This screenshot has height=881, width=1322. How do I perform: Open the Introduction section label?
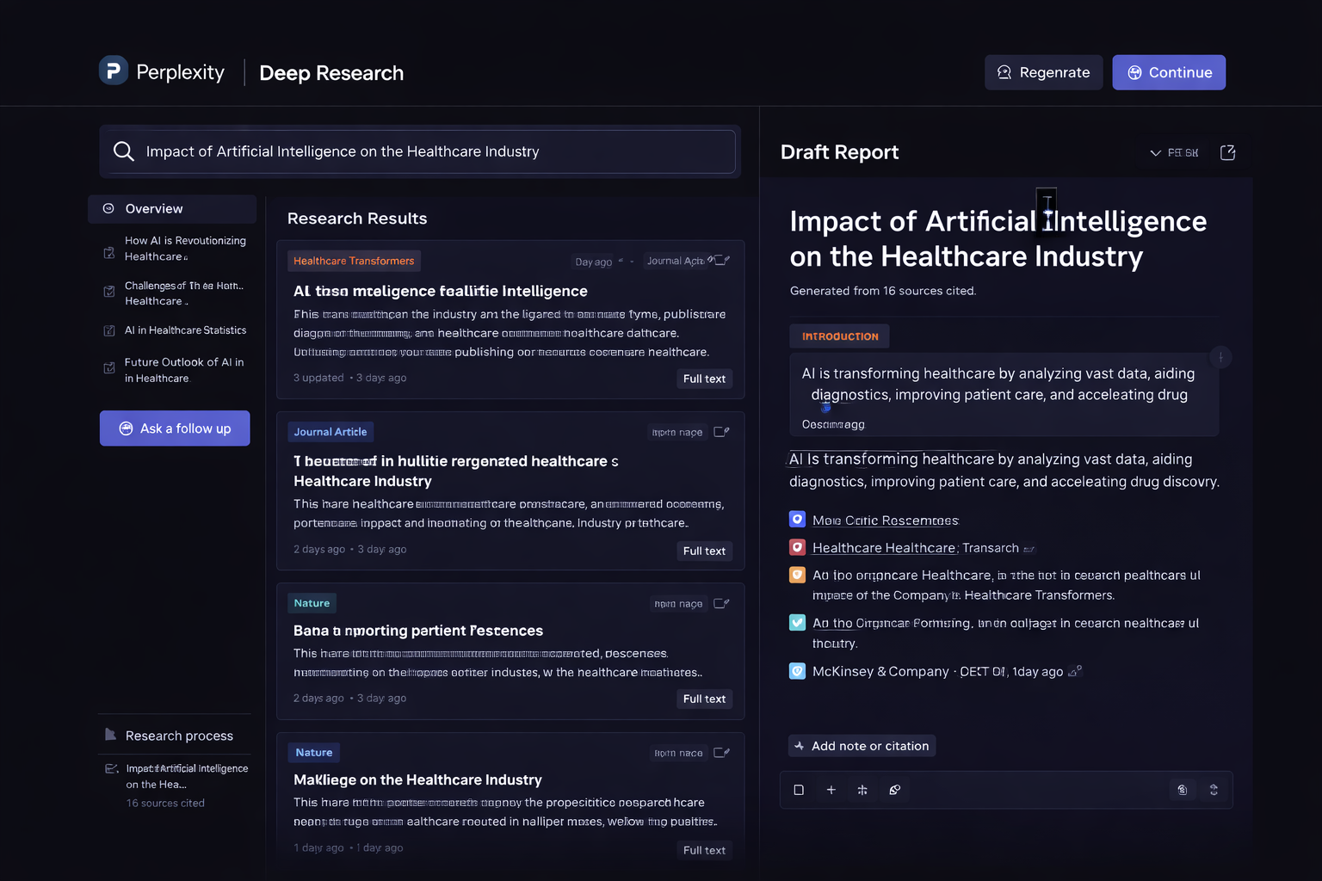coord(839,336)
